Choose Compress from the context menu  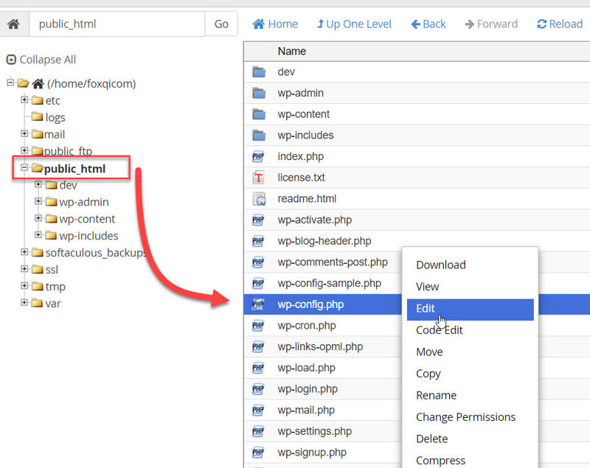point(440,460)
